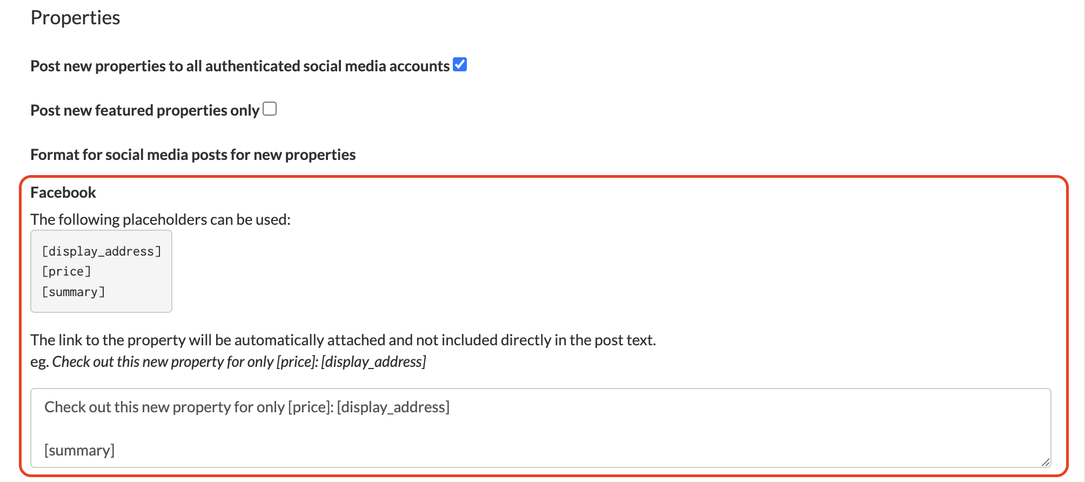The height and width of the screenshot is (482, 1085).
Task: Click [price] in the placeholder code box
Action: (x=66, y=271)
